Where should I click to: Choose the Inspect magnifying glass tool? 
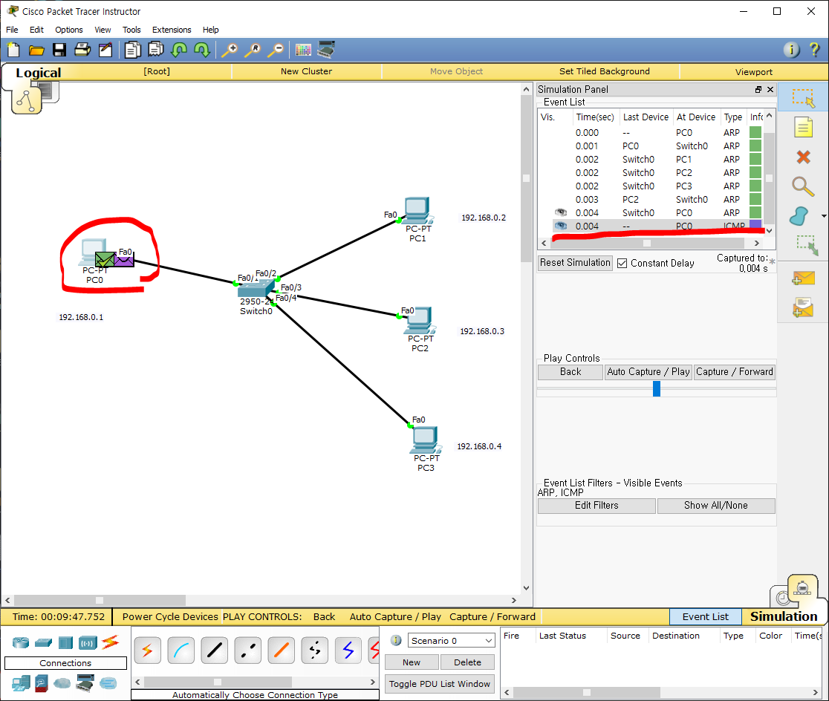(802, 186)
